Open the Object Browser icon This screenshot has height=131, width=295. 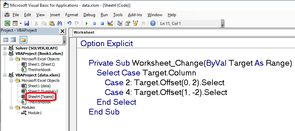pyautogui.click(x=135, y=23)
